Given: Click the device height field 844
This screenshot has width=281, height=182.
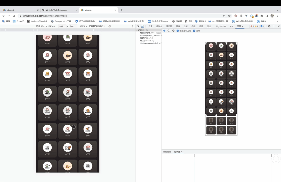Looking at the screenshot, I should tap(73, 26).
